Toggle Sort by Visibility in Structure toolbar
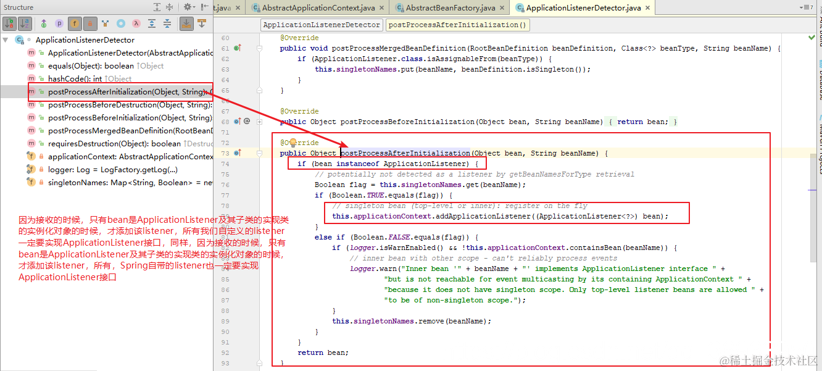Viewport: 822px width, 371px height. tap(9, 23)
